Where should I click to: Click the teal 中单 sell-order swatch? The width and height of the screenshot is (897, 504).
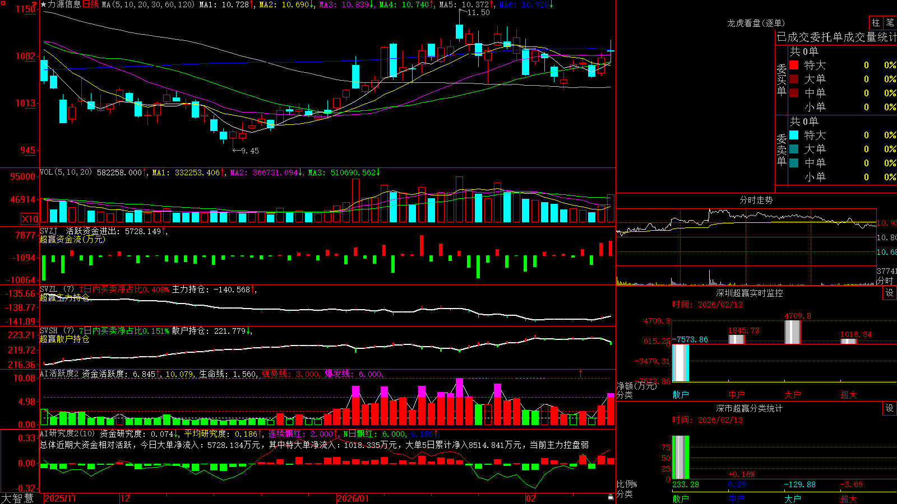click(794, 163)
